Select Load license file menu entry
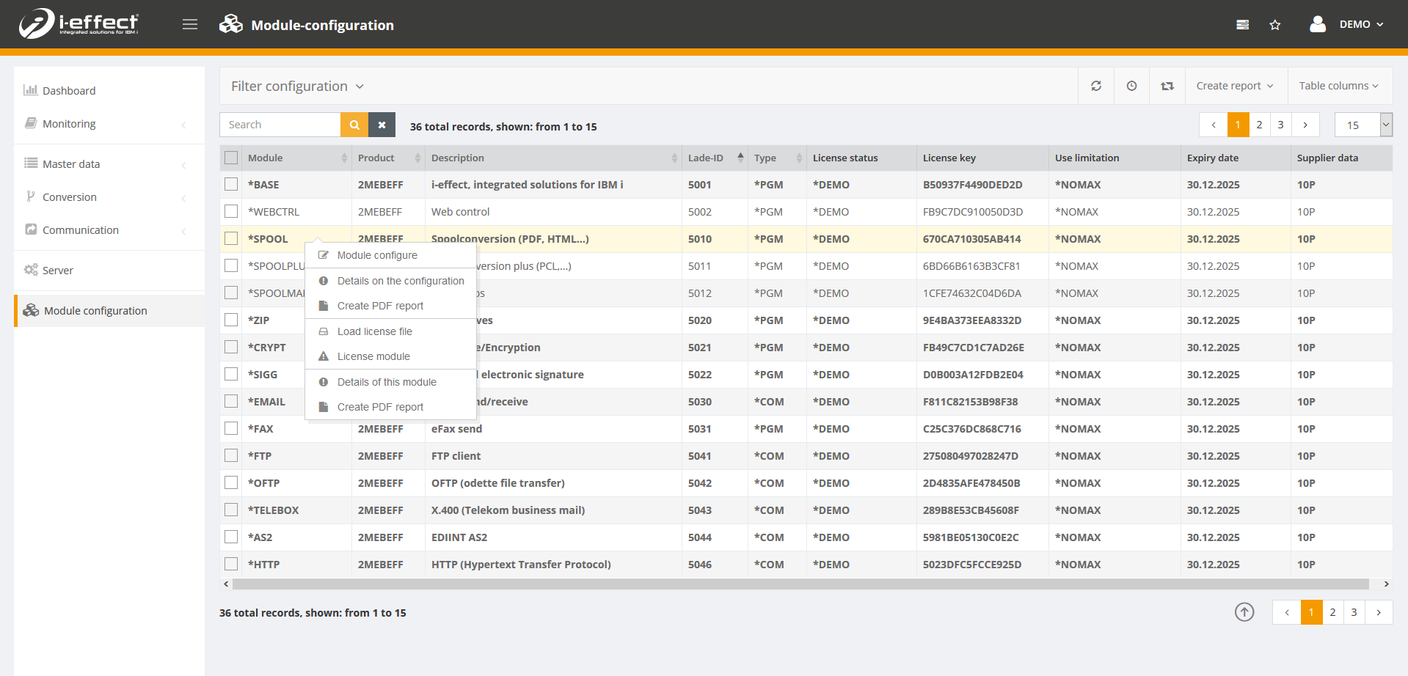Viewport: 1408px width, 676px height. point(374,331)
